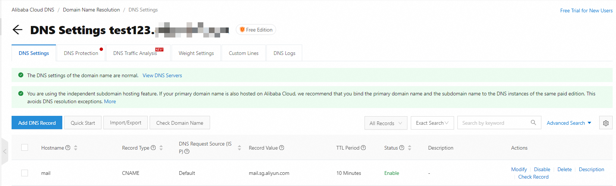Viewport: 616px width, 186px height.
Task: Click the Hostname help question icon
Action: pyautogui.click(x=68, y=148)
